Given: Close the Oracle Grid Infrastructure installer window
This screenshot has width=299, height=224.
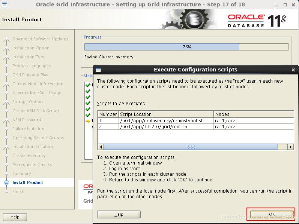Looking at the screenshot, I should pyautogui.click(x=293, y=5).
